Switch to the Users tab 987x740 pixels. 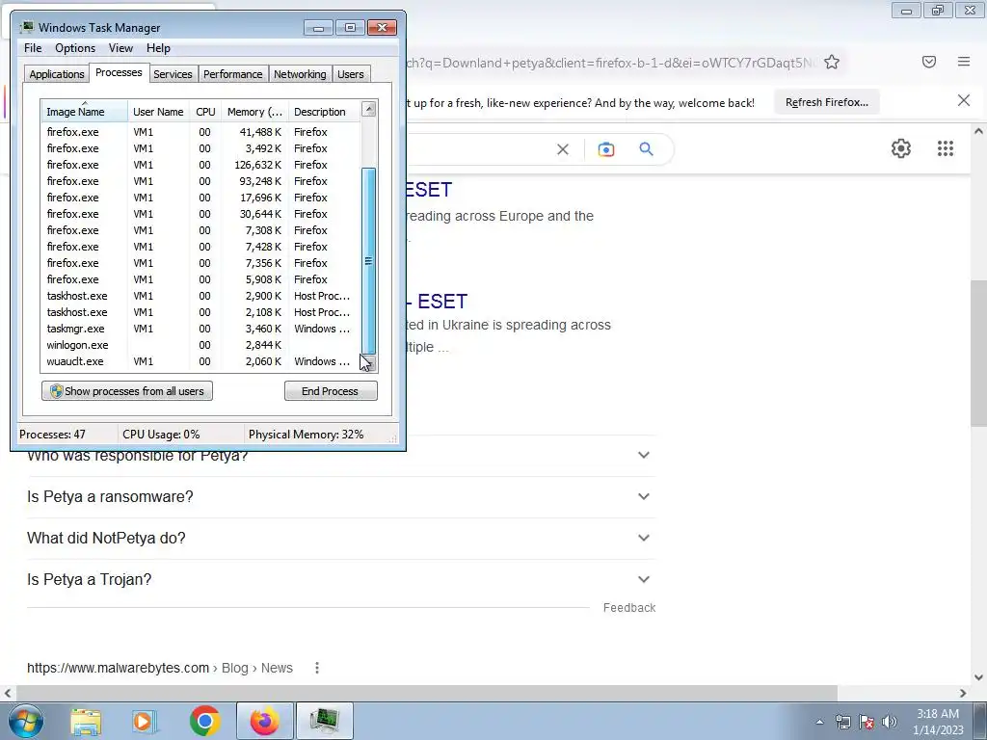(350, 74)
